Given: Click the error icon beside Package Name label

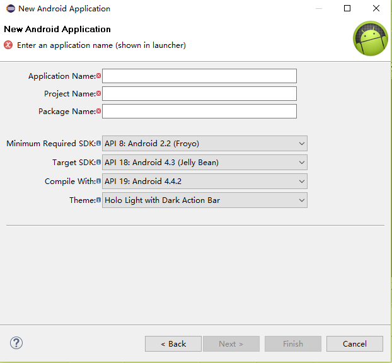Looking at the screenshot, I should [98, 111].
